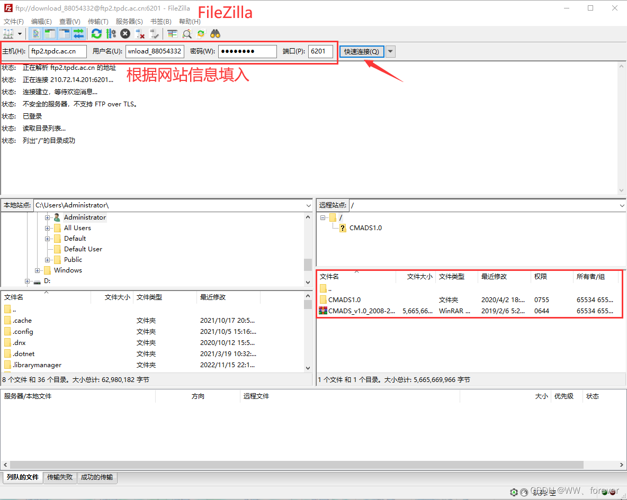Click the password 密码 field
Screen dimensions: 627x500
point(247,51)
